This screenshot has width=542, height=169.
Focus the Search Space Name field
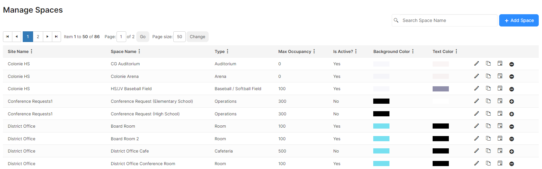[x=444, y=20]
